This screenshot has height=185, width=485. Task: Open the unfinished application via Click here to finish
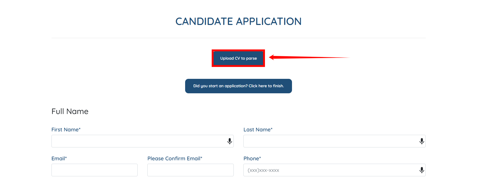[238, 86]
